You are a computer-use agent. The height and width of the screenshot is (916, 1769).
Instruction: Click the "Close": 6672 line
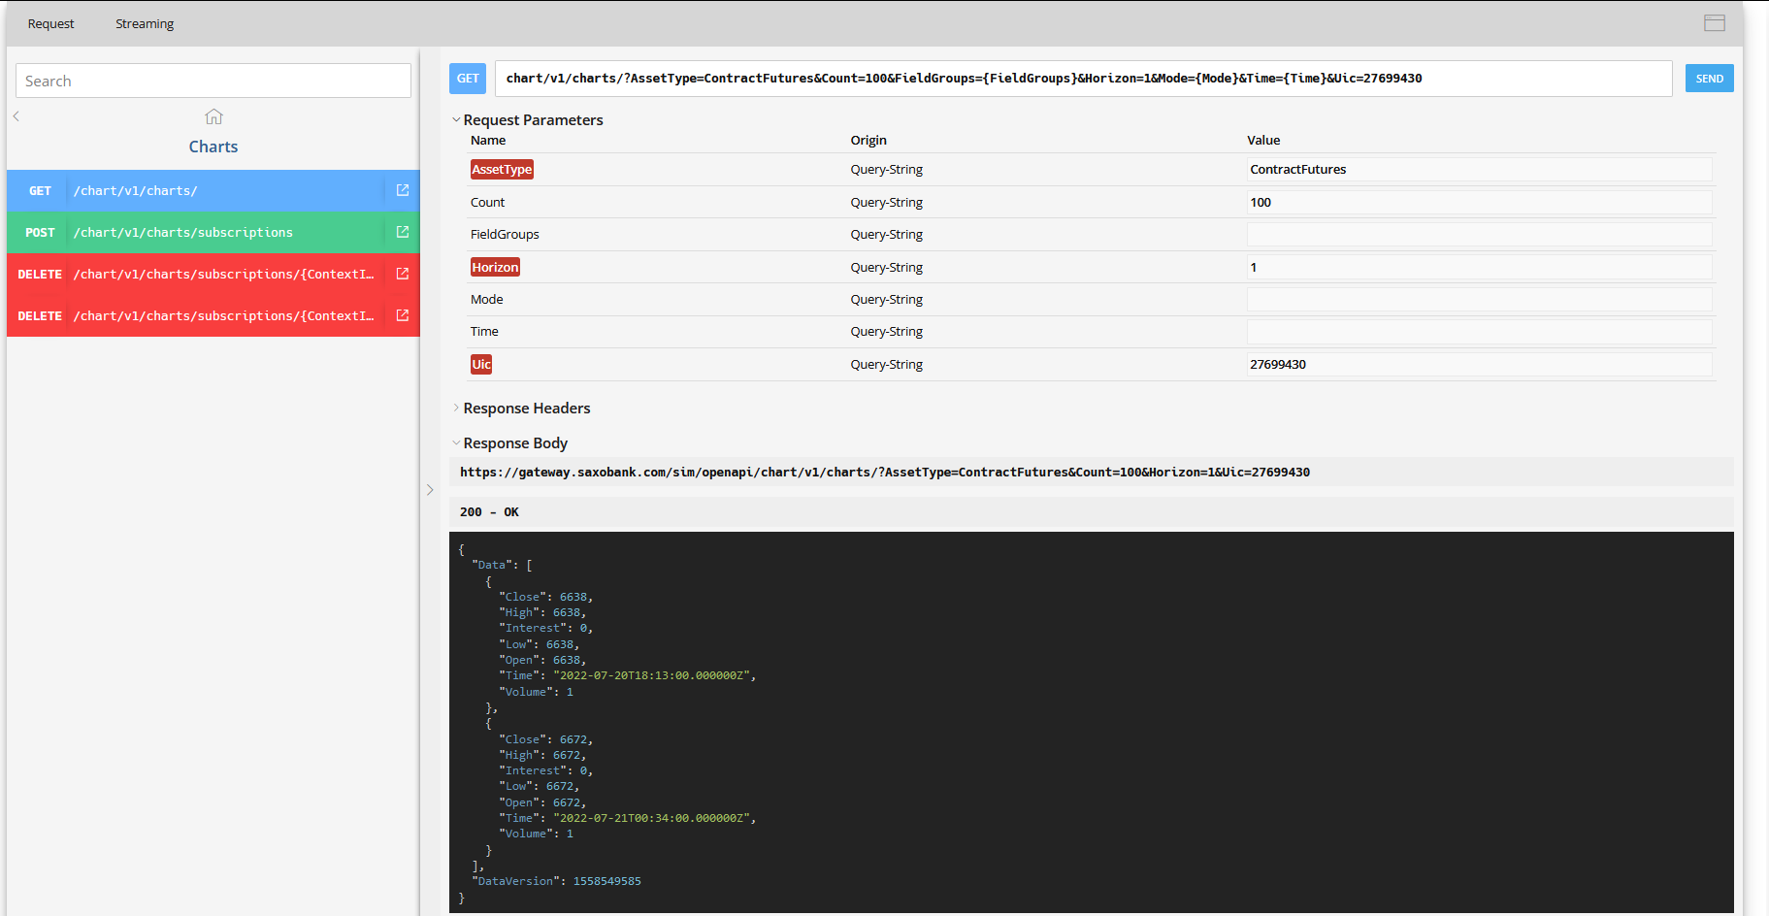click(545, 739)
